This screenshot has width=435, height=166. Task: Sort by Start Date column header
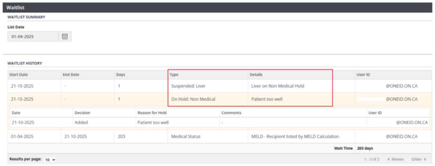[19, 75]
